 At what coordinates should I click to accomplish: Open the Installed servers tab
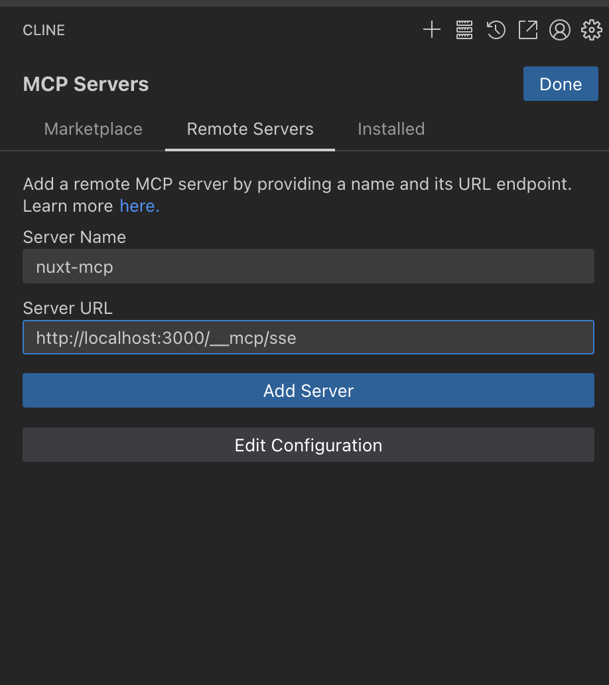(391, 129)
